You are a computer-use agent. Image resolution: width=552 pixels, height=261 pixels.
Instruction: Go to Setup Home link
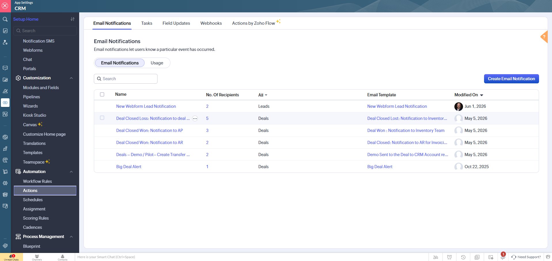[26, 19]
